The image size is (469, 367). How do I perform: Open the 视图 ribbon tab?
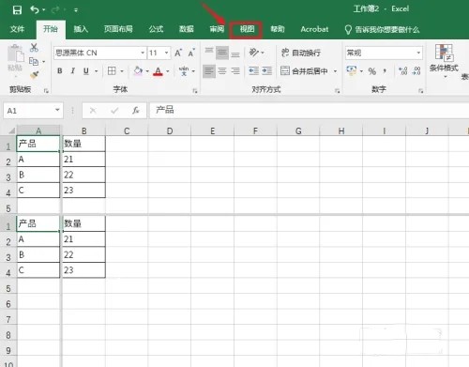247,29
